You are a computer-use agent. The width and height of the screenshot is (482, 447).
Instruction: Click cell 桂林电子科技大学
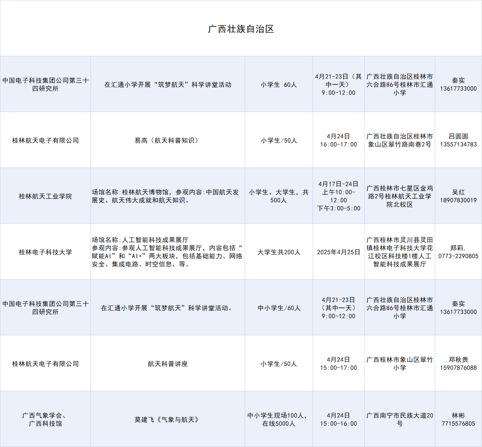coord(45,252)
